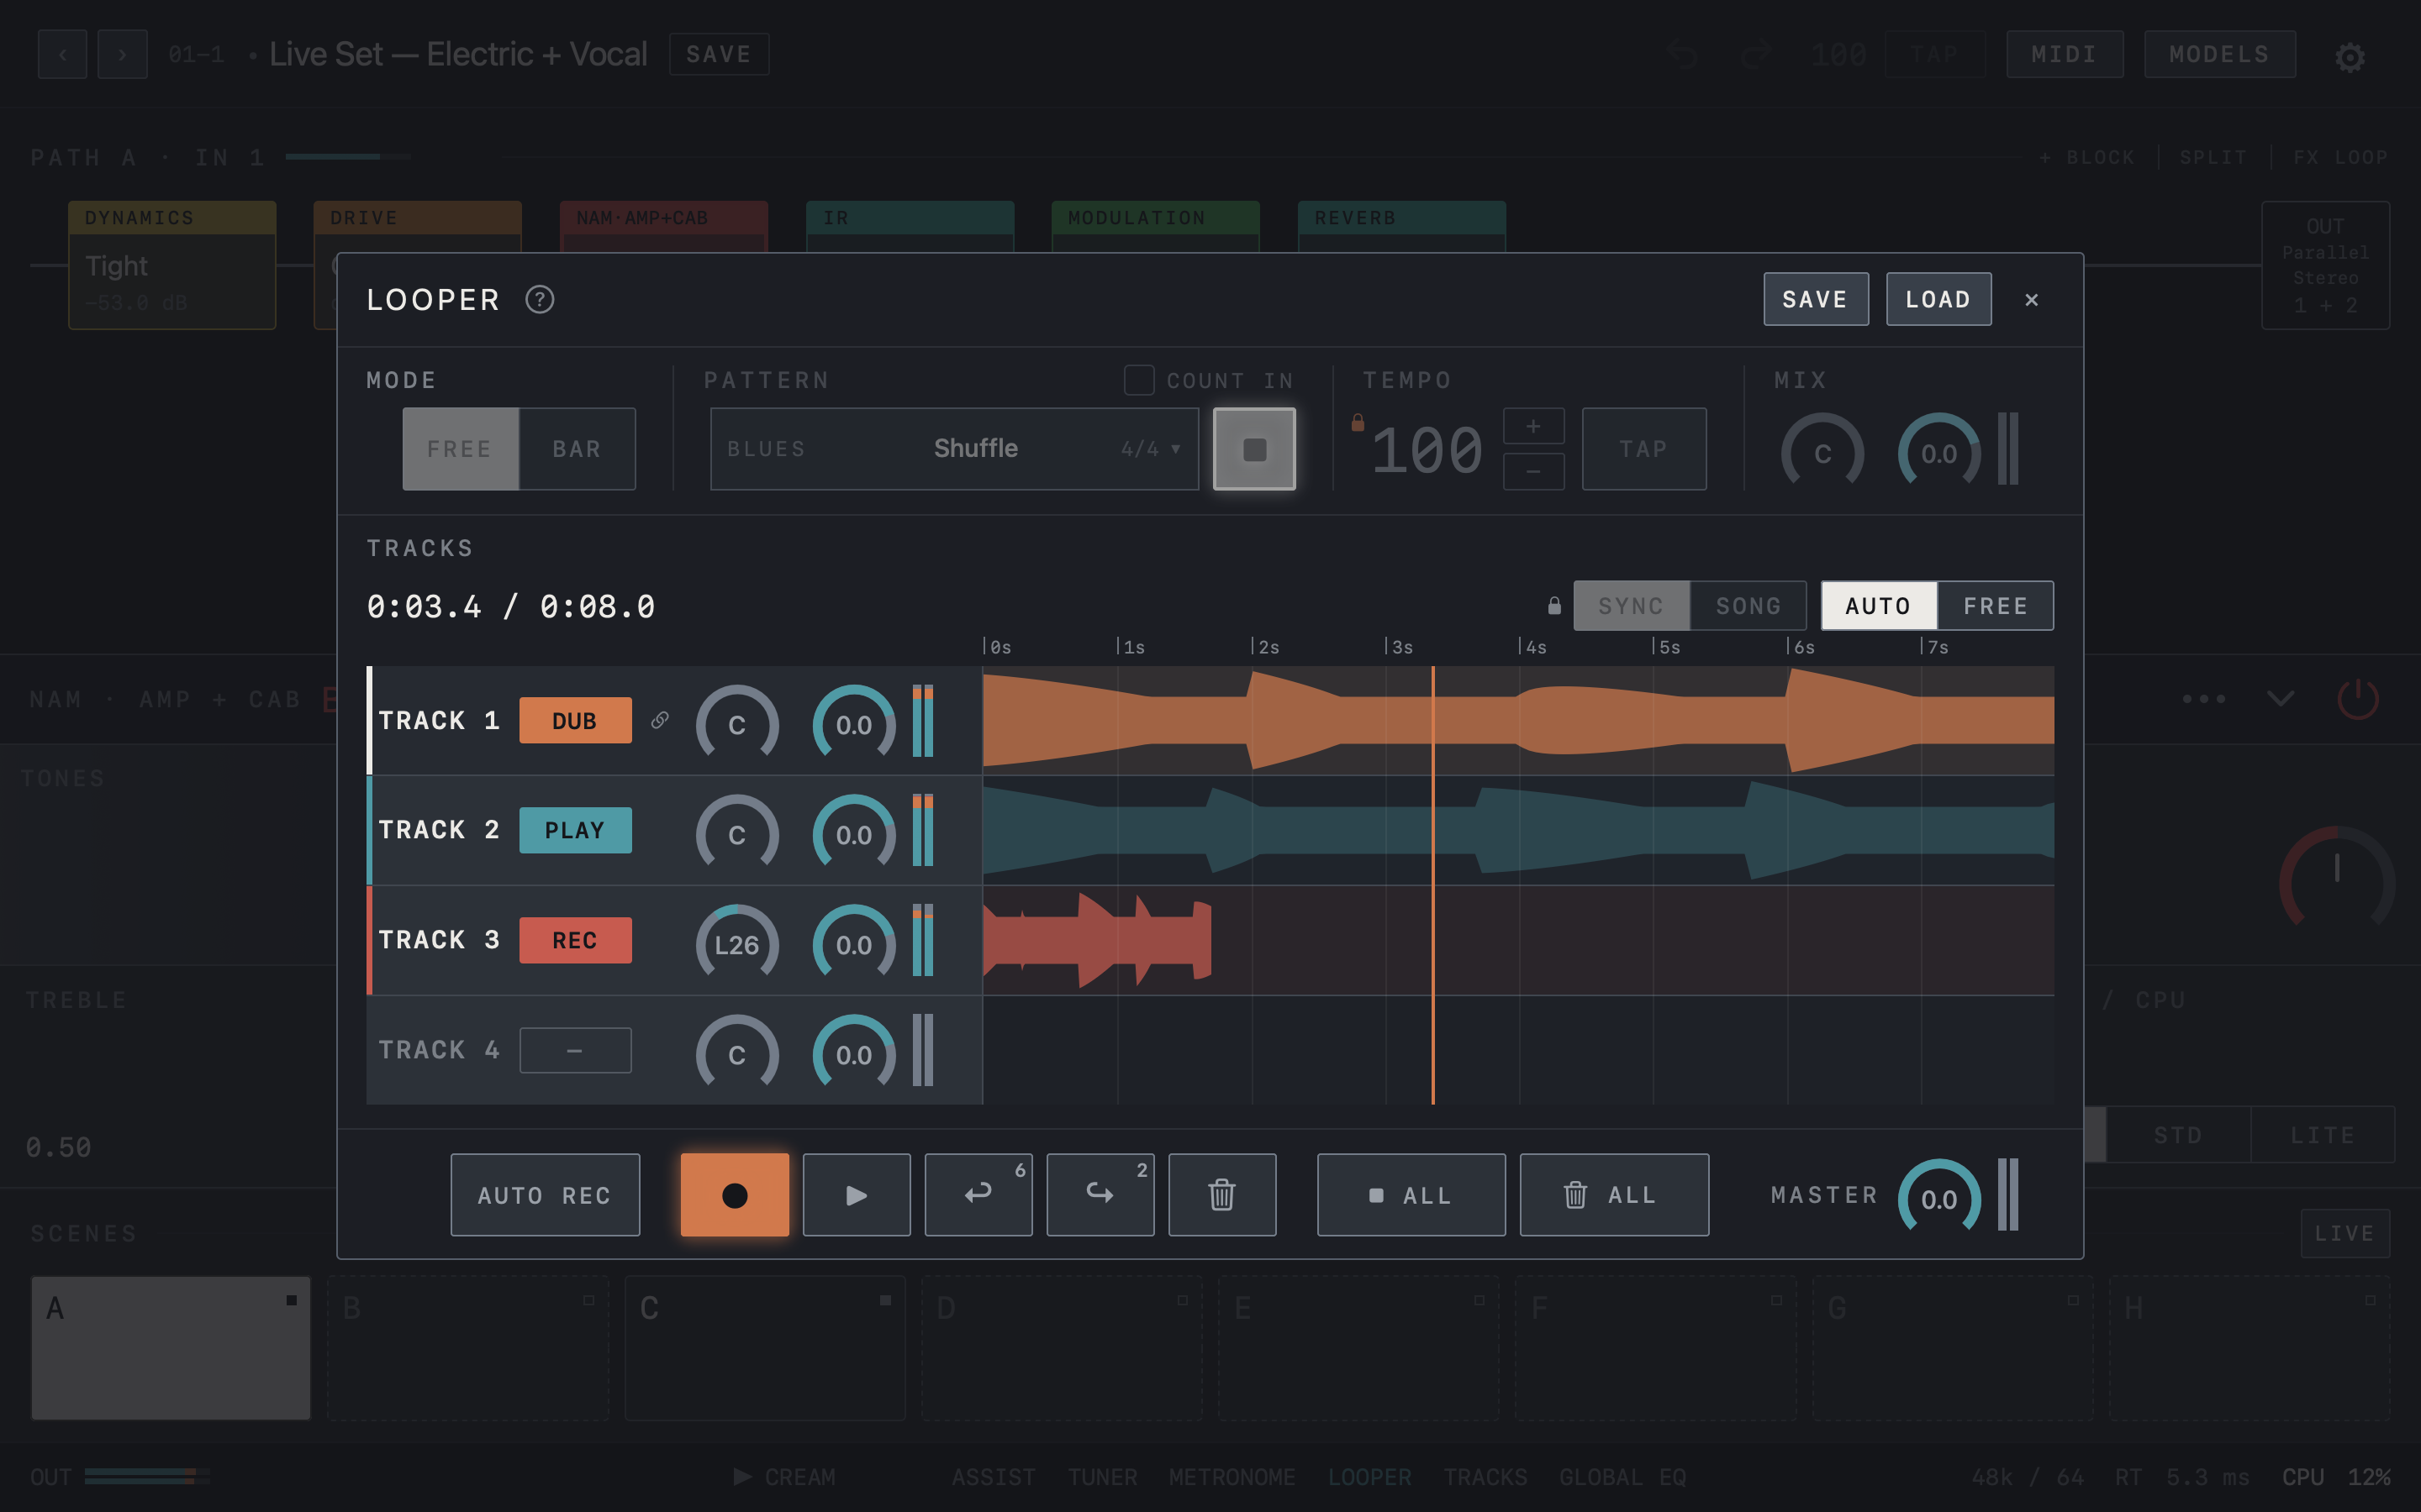Click the top bar undo icon
2421x1512 pixels.
1684,54
